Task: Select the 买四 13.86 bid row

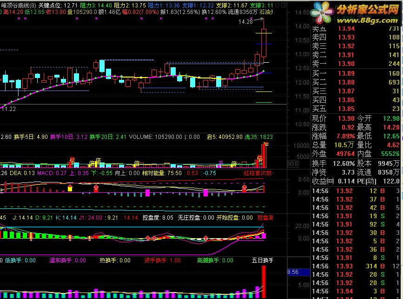Action: pyautogui.click(x=356, y=100)
